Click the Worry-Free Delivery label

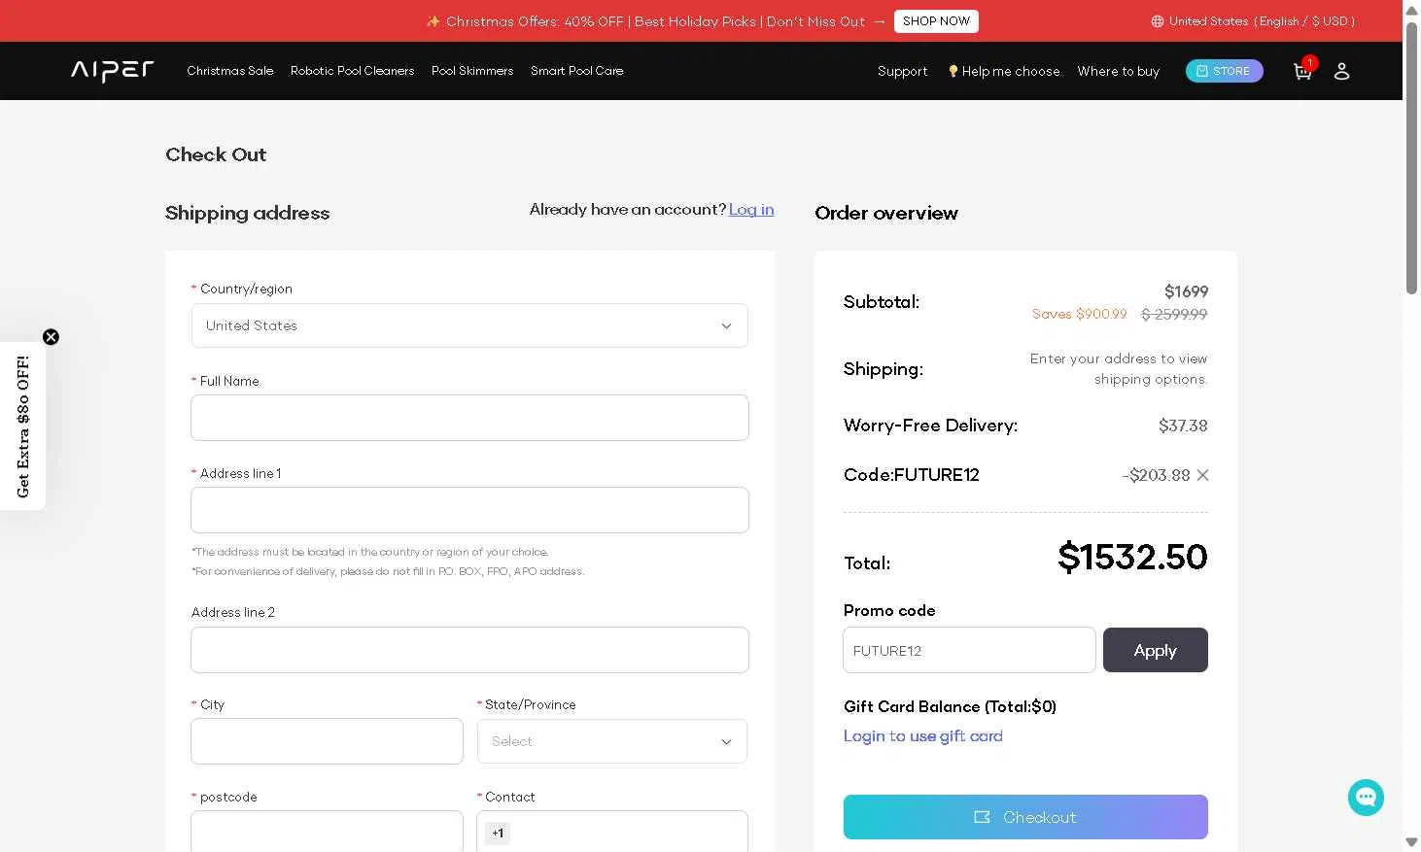[930, 426]
